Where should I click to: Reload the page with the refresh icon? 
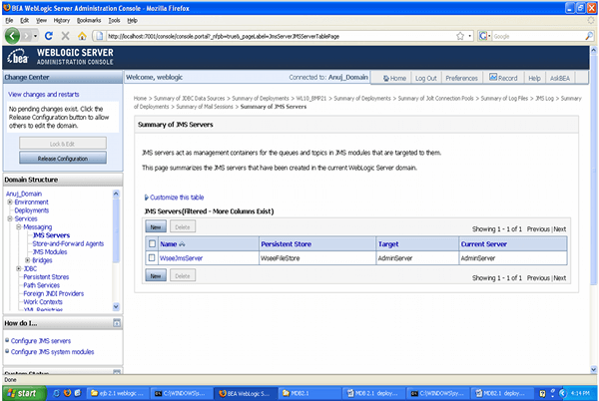[47, 36]
